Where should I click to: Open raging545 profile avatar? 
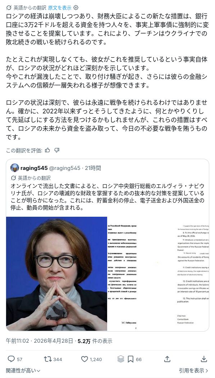tap(15, 168)
